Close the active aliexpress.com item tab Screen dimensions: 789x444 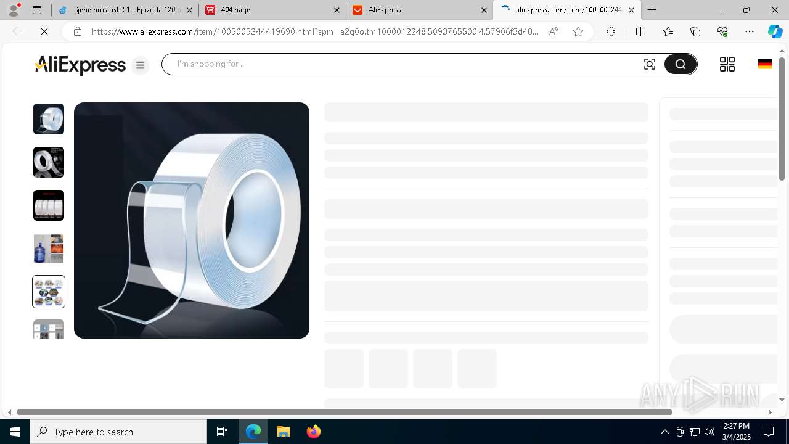631,10
